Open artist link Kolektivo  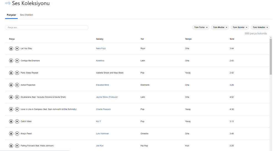[100, 61]
